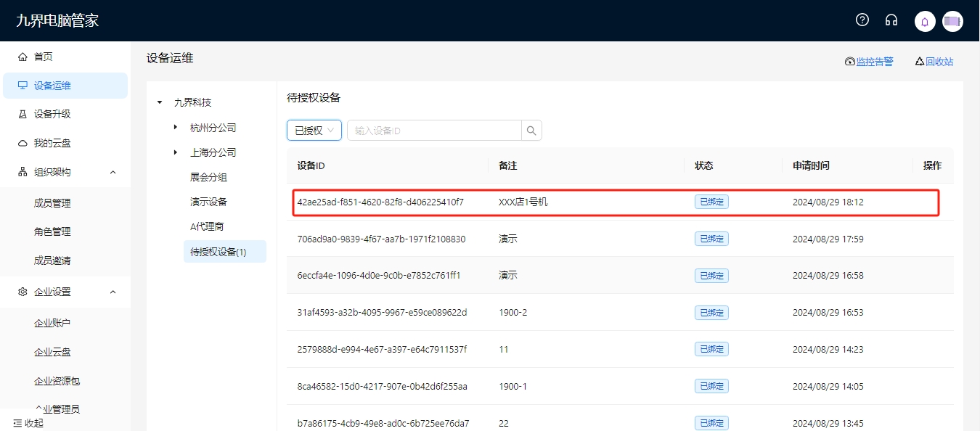Click 已绑定 tag in XXX店1号机 row
Screen dimensions: 980x431
pos(711,202)
